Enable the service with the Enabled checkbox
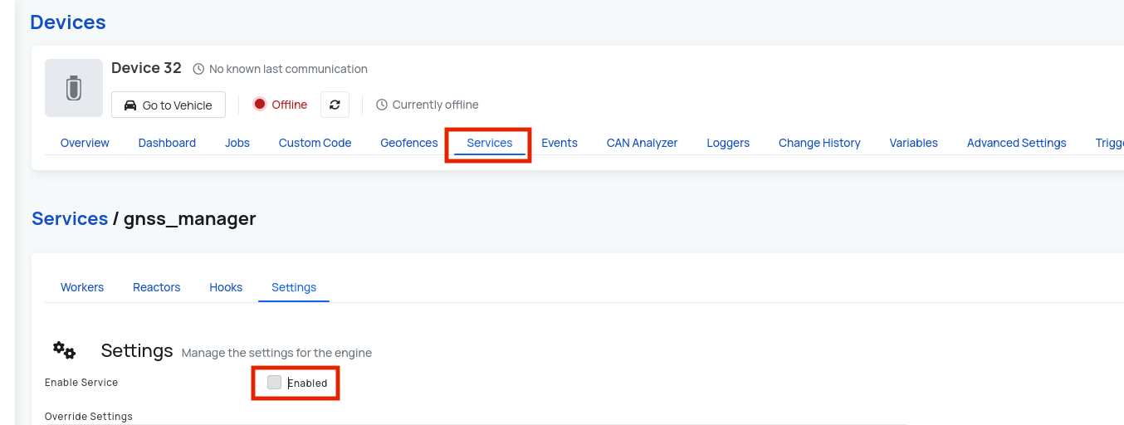This screenshot has width=1124, height=425. 275,383
